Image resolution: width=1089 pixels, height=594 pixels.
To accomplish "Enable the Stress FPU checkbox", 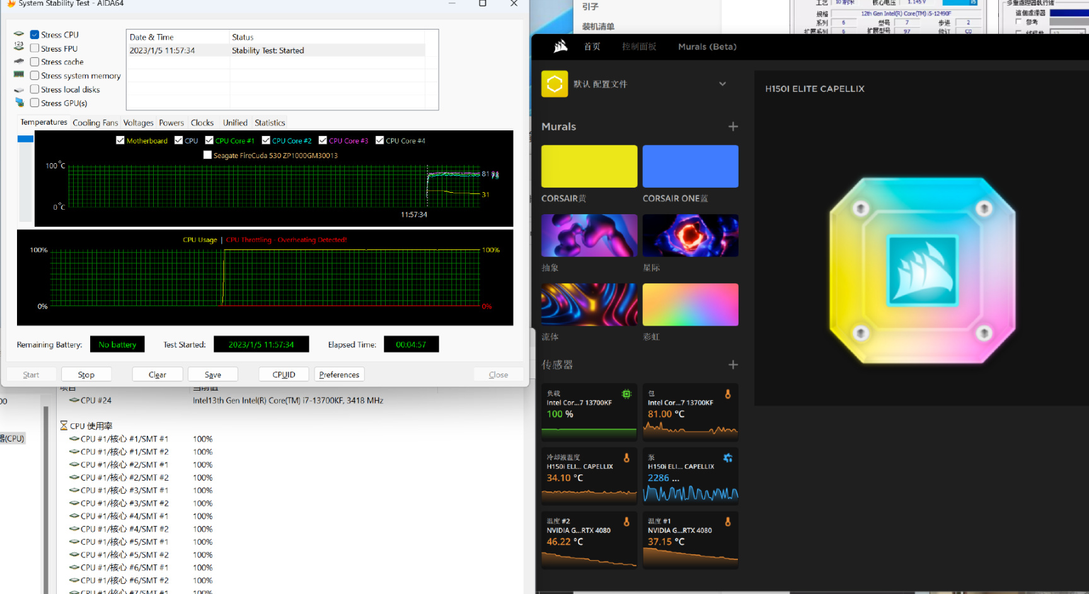I will 35,49.
